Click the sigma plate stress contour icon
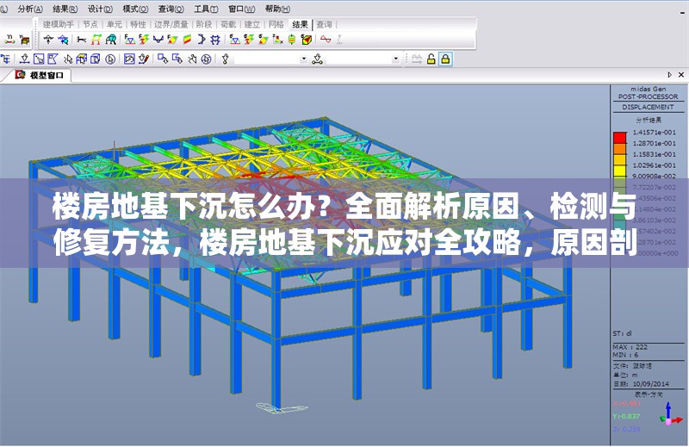689x447 pixels. [x=264, y=40]
